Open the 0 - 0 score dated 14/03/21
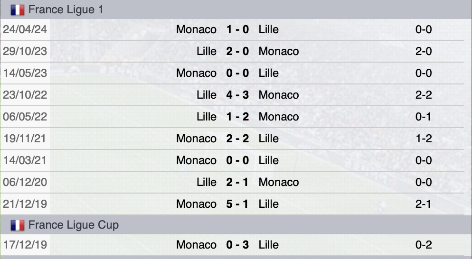Image resolution: width=472 pixels, height=259 pixels. pyautogui.click(x=237, y=160)
